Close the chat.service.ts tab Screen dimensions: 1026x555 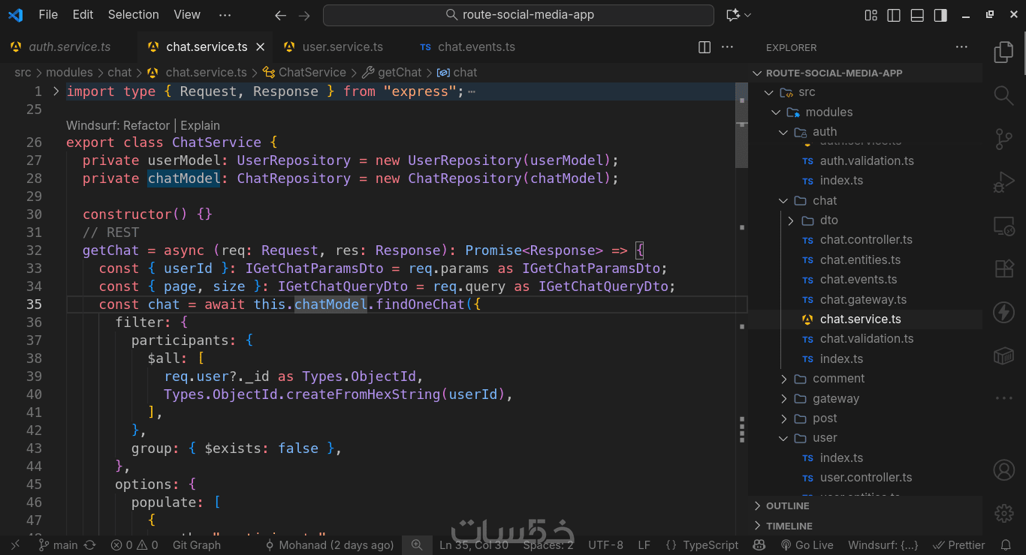point(261,47)
